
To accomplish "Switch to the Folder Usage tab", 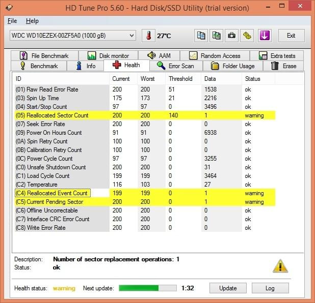I will point(233,66).
